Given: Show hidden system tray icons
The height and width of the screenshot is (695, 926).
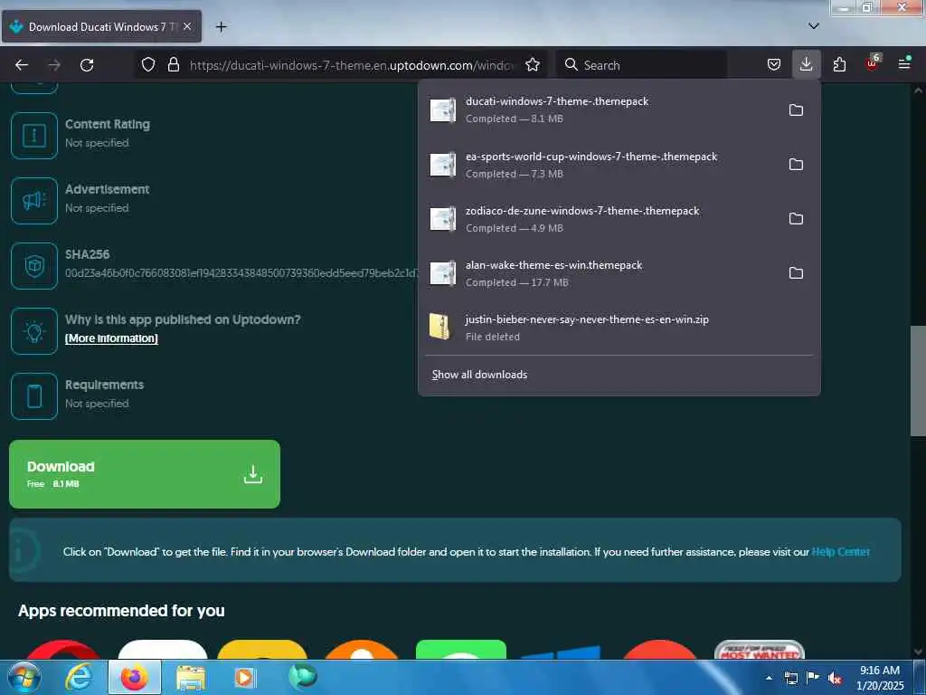Looking at the screenshot, I should pos(769,678).
